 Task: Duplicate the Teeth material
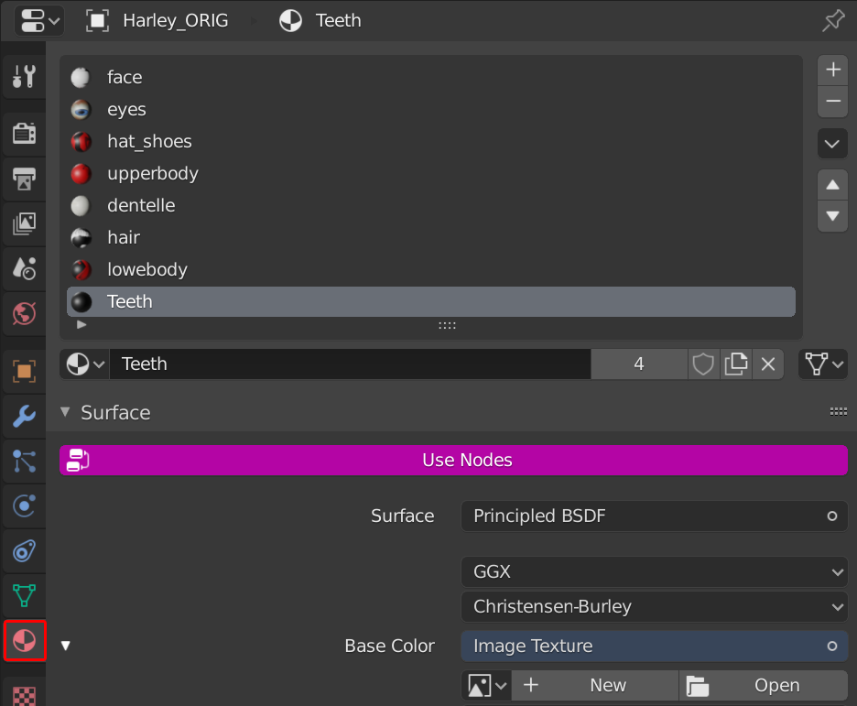(x=735, y=364)
